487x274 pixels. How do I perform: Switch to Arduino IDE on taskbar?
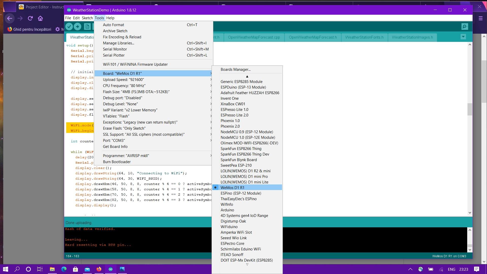[x=111, y=269]
